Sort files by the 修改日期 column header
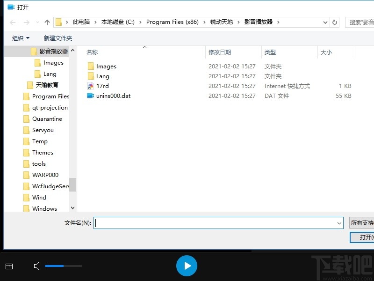This screenshot has height=281, width=374. [219, 52]
